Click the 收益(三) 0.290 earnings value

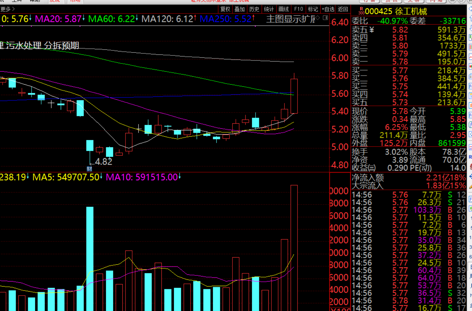398,168
